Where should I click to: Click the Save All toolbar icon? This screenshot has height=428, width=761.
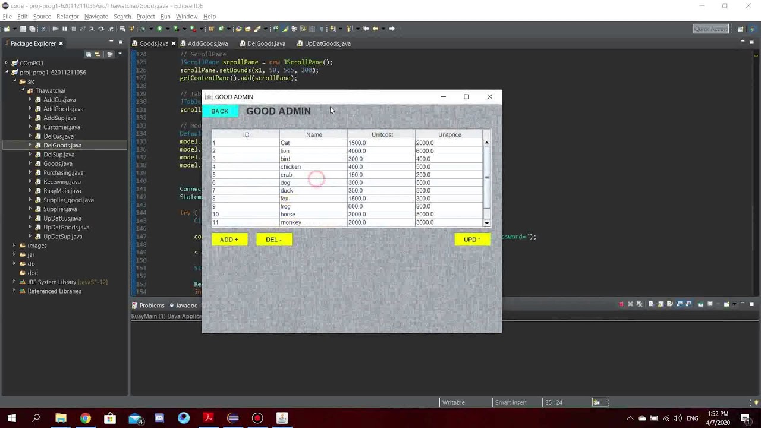[32, 29]
